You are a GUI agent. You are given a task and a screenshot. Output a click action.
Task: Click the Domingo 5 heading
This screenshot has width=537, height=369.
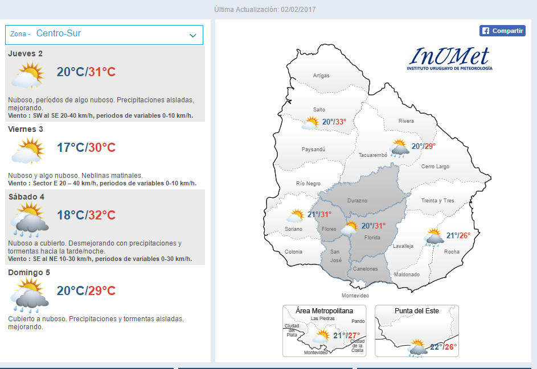click(x=29, y=272)
